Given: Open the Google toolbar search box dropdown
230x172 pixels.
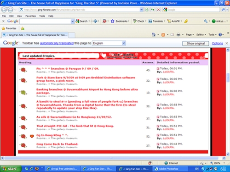Looking at the screenshot, I should (73, 21).
